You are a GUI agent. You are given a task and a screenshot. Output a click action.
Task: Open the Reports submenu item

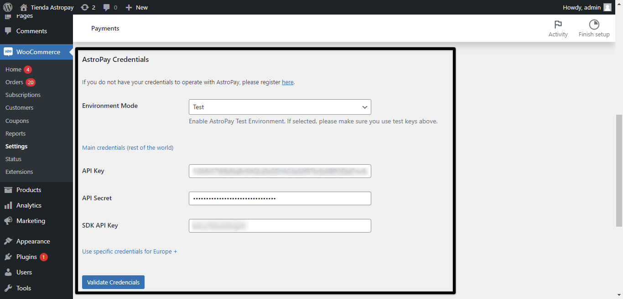(x=16, y=133)
